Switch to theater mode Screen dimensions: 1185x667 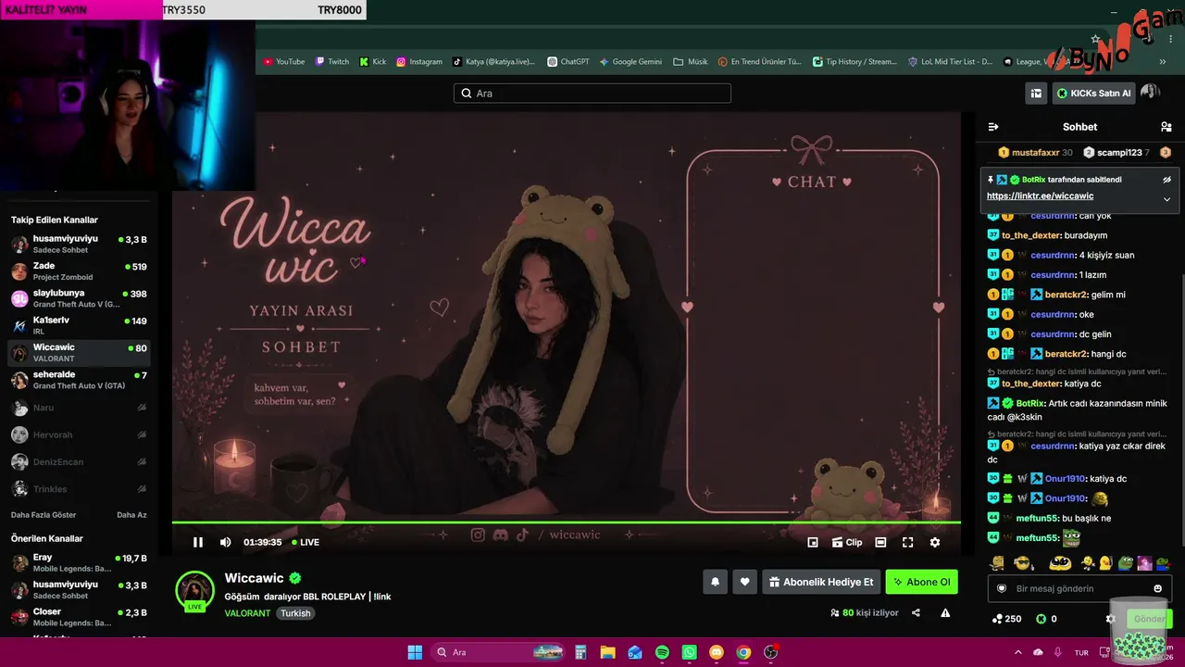click(x=880, y=542)
